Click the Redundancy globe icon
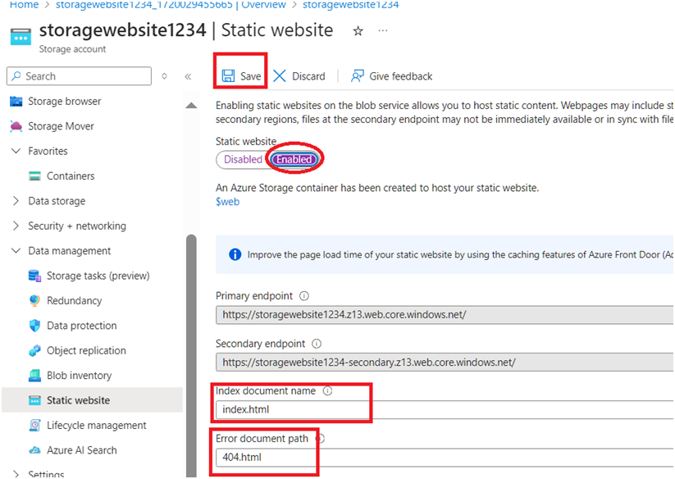The width and height of the screenshot is (675, 479). (x=34, y=301)
